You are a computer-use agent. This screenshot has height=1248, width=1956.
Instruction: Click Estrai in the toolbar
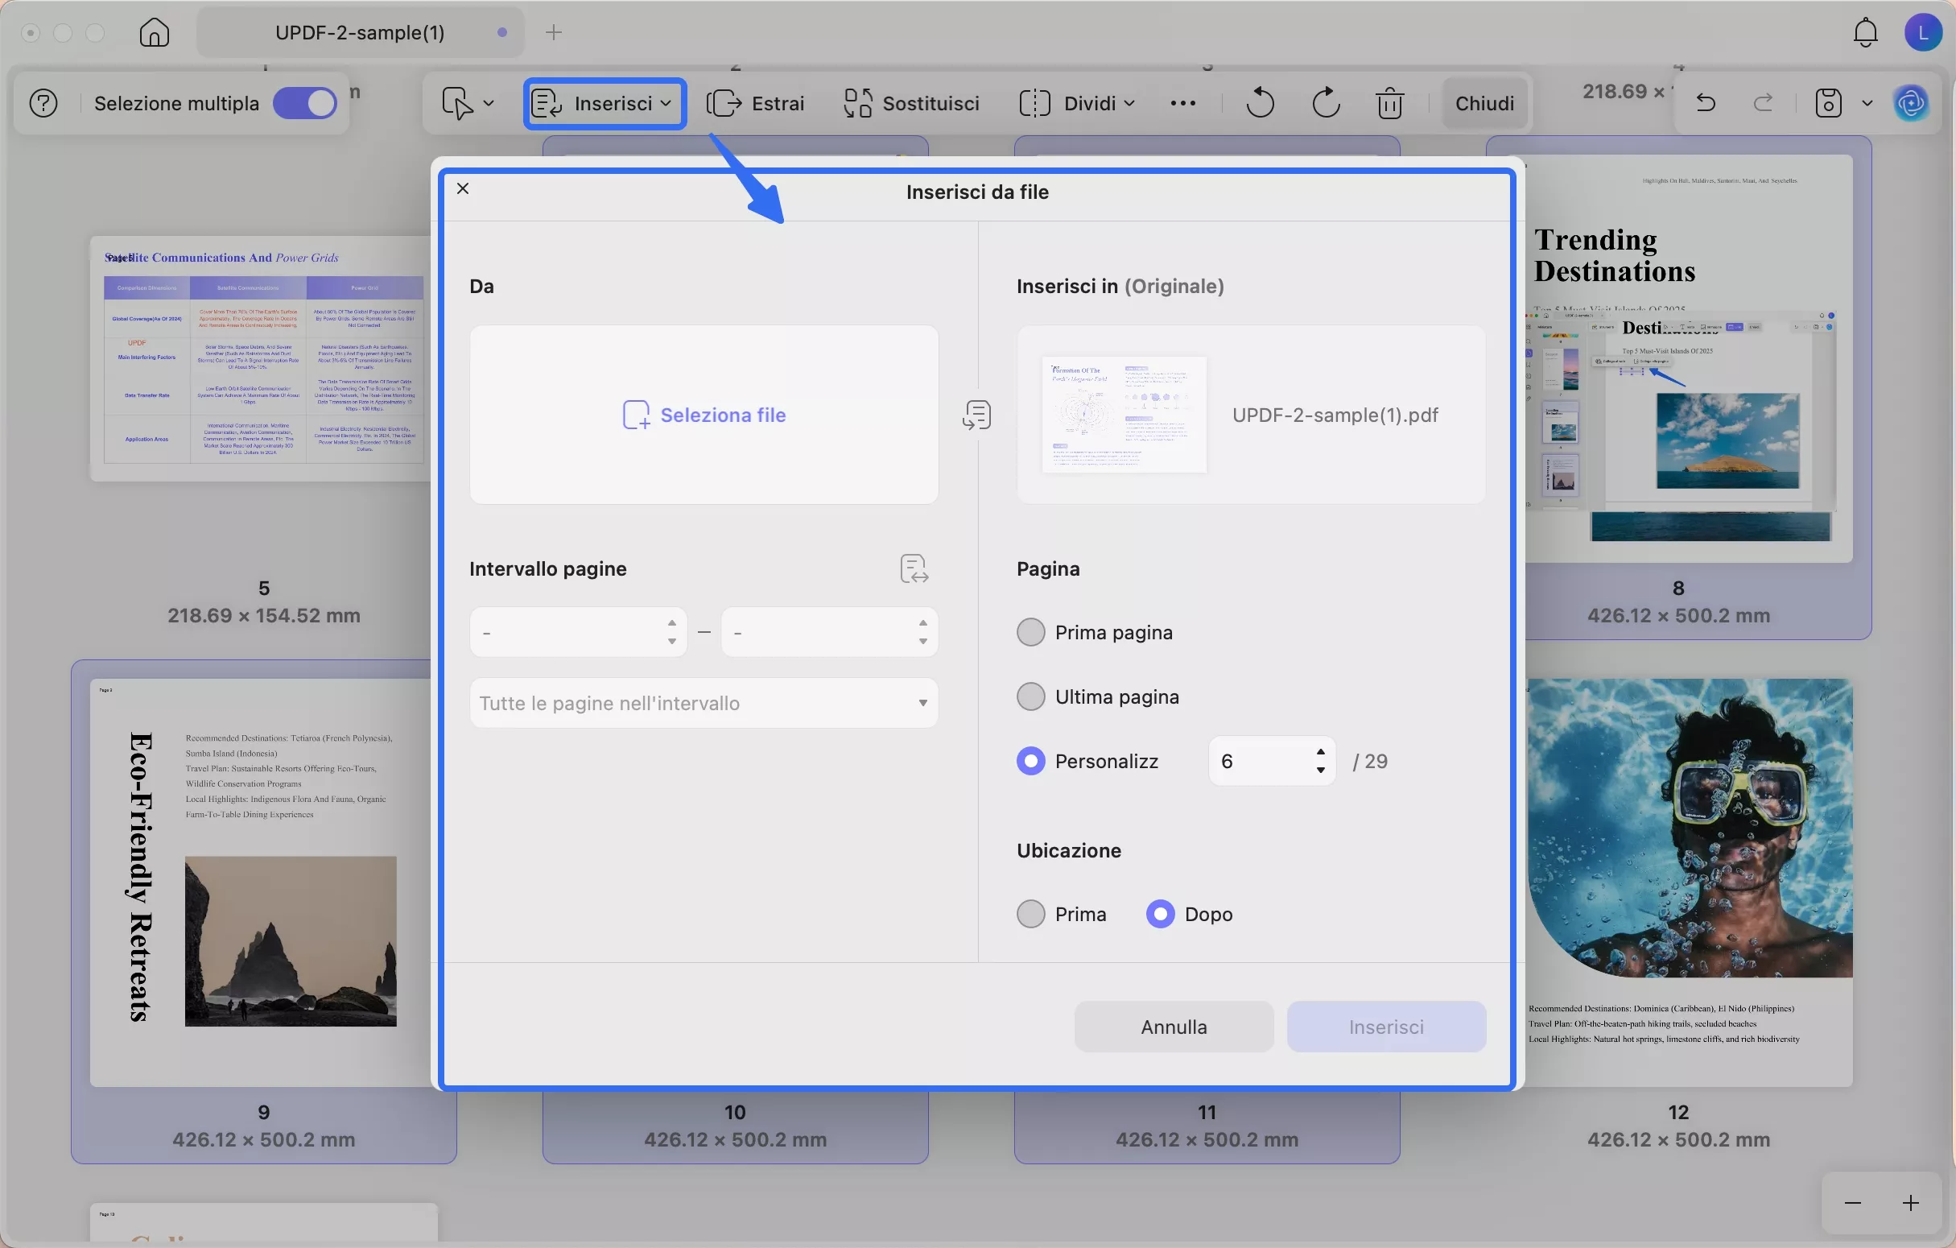[755, 103]
